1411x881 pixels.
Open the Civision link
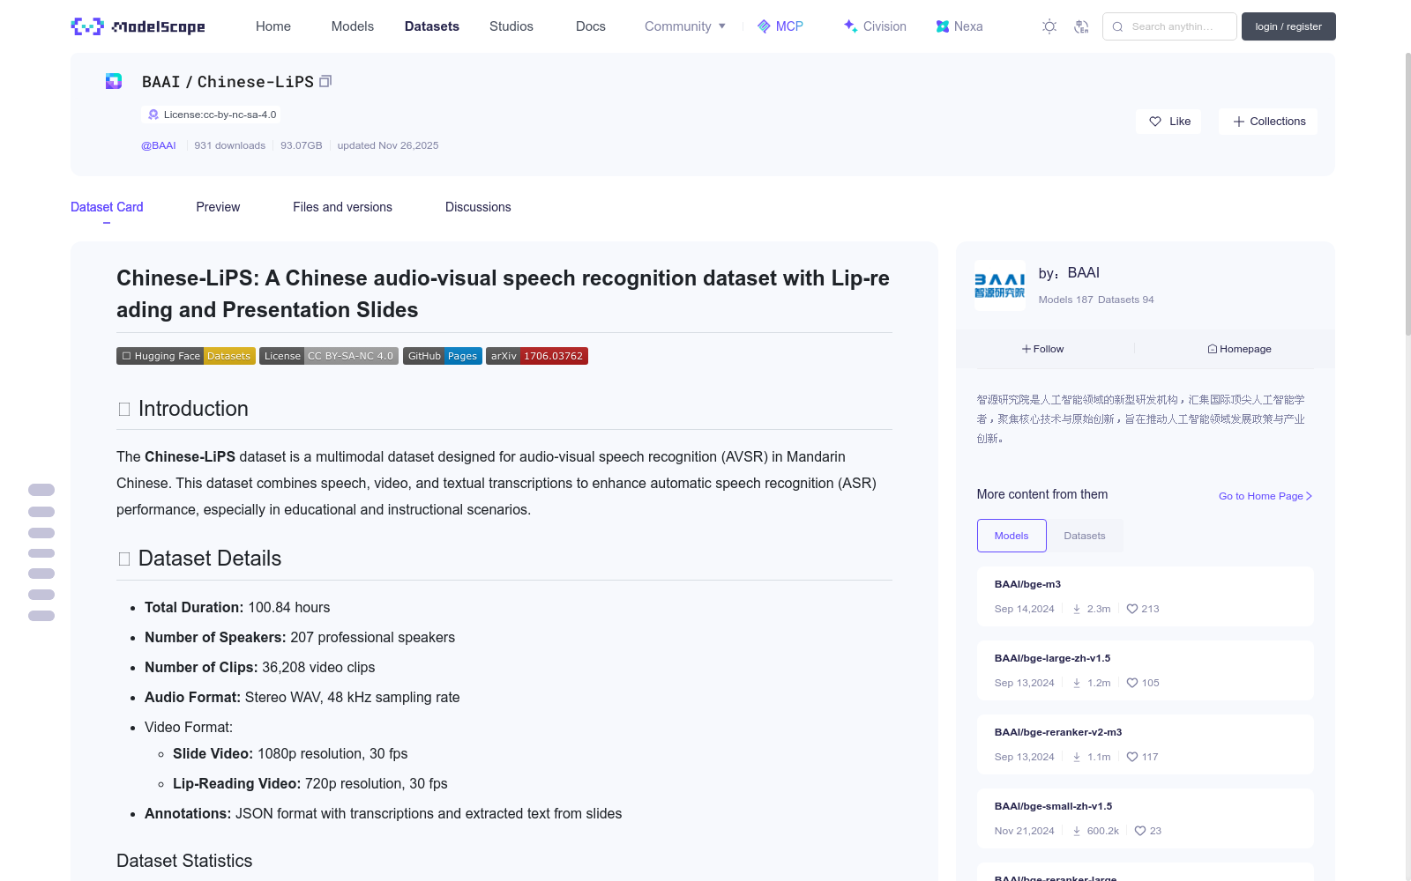point(875,26)
